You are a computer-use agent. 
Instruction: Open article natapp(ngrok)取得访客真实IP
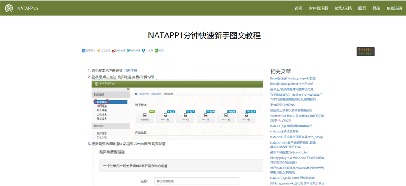tap(291, 126)
